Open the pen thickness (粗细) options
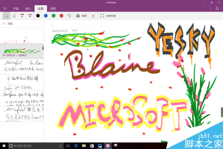This screenshot has width=223, height=149. [81, 16]
